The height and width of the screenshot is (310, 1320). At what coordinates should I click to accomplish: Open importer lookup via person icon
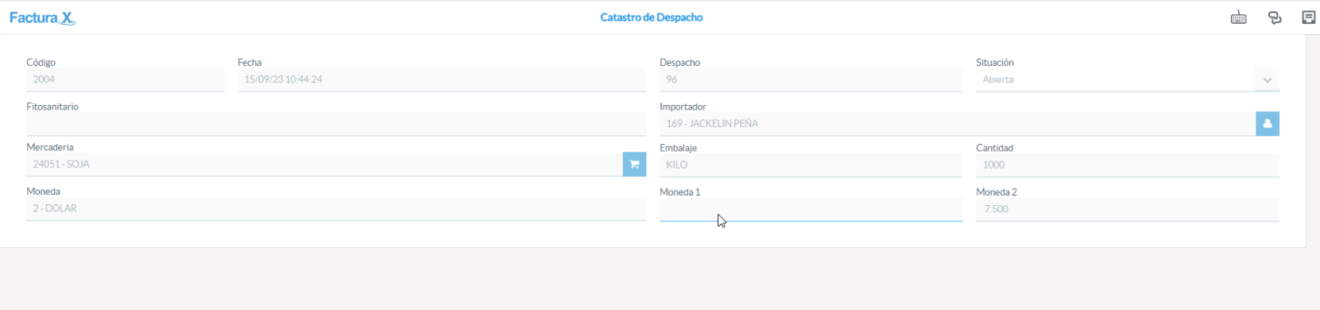click(1268, 124)
